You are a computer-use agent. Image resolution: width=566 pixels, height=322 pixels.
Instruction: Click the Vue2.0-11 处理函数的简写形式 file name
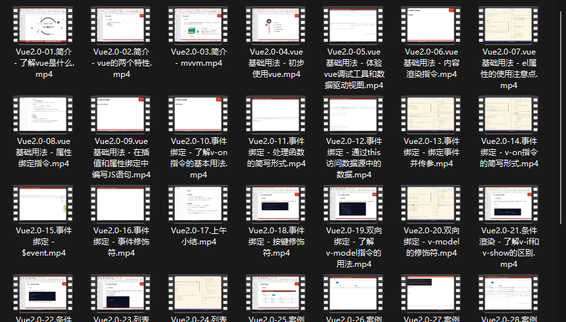[x=277, y=152]
